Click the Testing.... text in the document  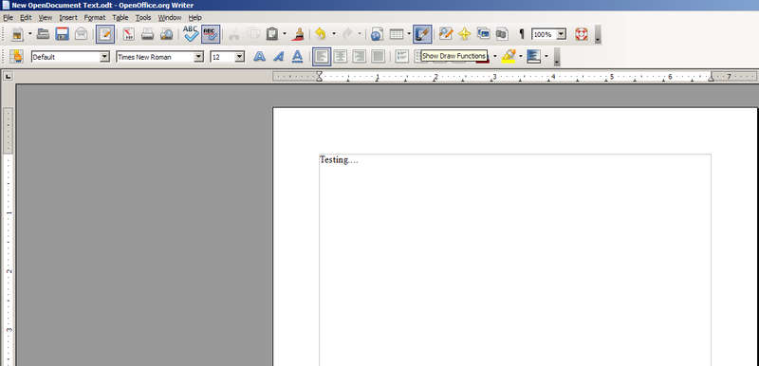click(339, 160)
